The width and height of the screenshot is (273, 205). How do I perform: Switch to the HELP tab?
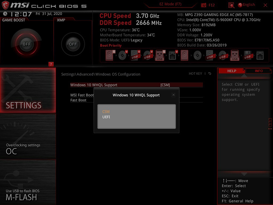pyautogui.click(x=232, y=71)
